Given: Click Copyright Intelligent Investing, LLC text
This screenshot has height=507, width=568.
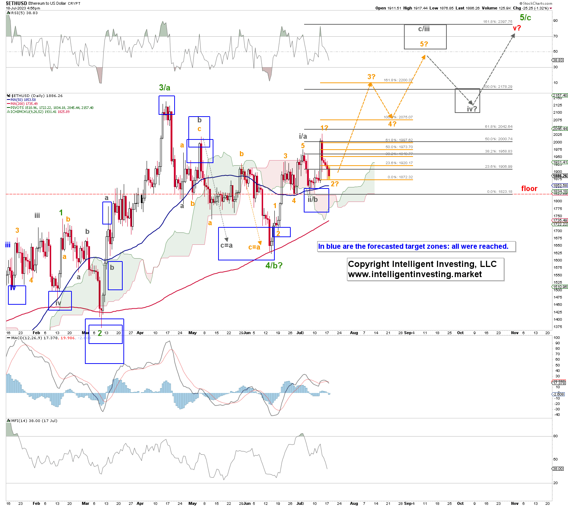Looking at the screenshot, I should pos(422,264).
